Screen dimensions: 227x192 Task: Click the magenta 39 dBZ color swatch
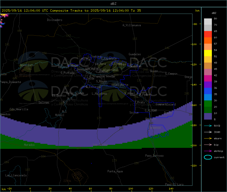208,78
